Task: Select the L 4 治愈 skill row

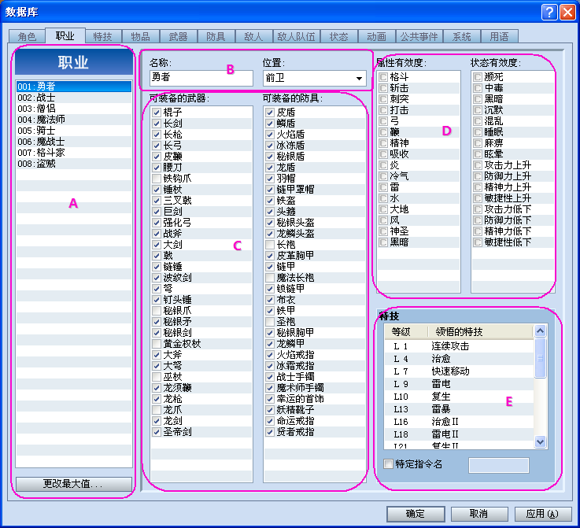Action: (x=460, y=359)
